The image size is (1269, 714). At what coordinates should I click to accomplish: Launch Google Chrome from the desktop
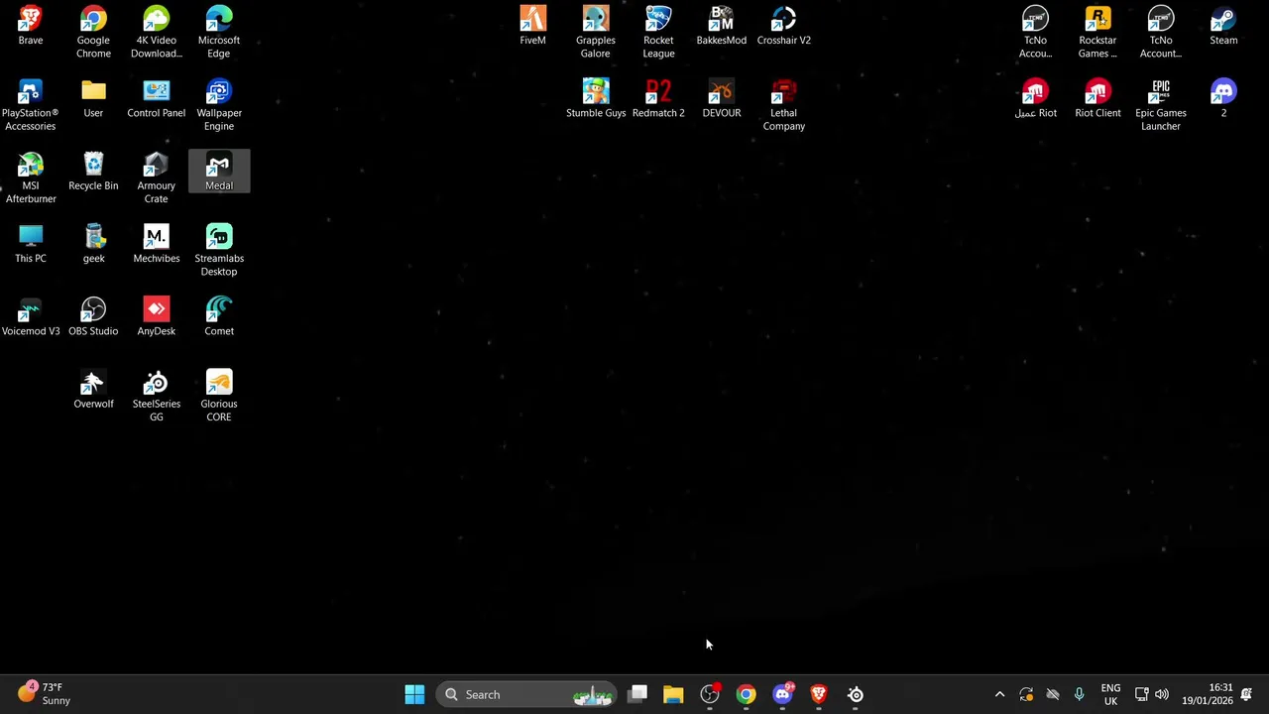[x=93, y=33]
